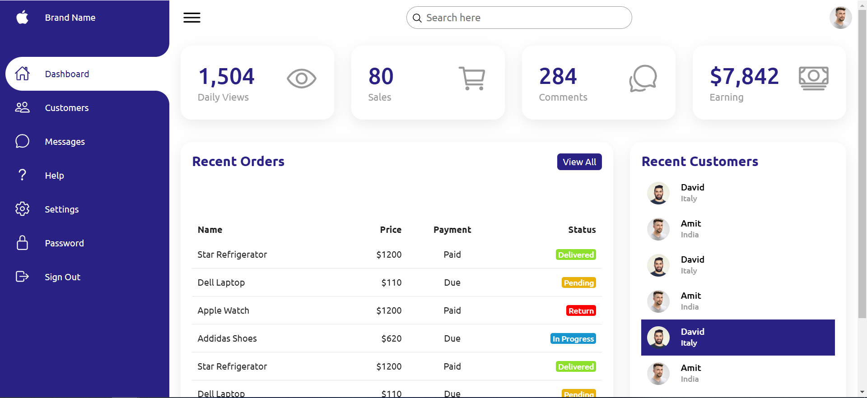This screenshot has width=867, height=398.
Task: Focus the Search here input field
Action: coord(524,18)
